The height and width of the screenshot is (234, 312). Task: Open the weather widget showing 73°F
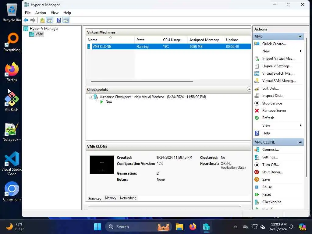(x=15, y=227)
